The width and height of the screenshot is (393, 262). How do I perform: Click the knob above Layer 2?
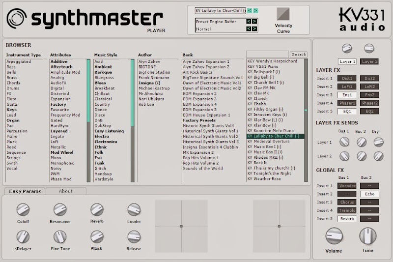tap(369, 48)
